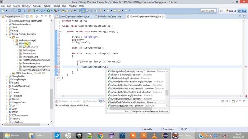Open the dropdown next to New icon

click(6, 11)
